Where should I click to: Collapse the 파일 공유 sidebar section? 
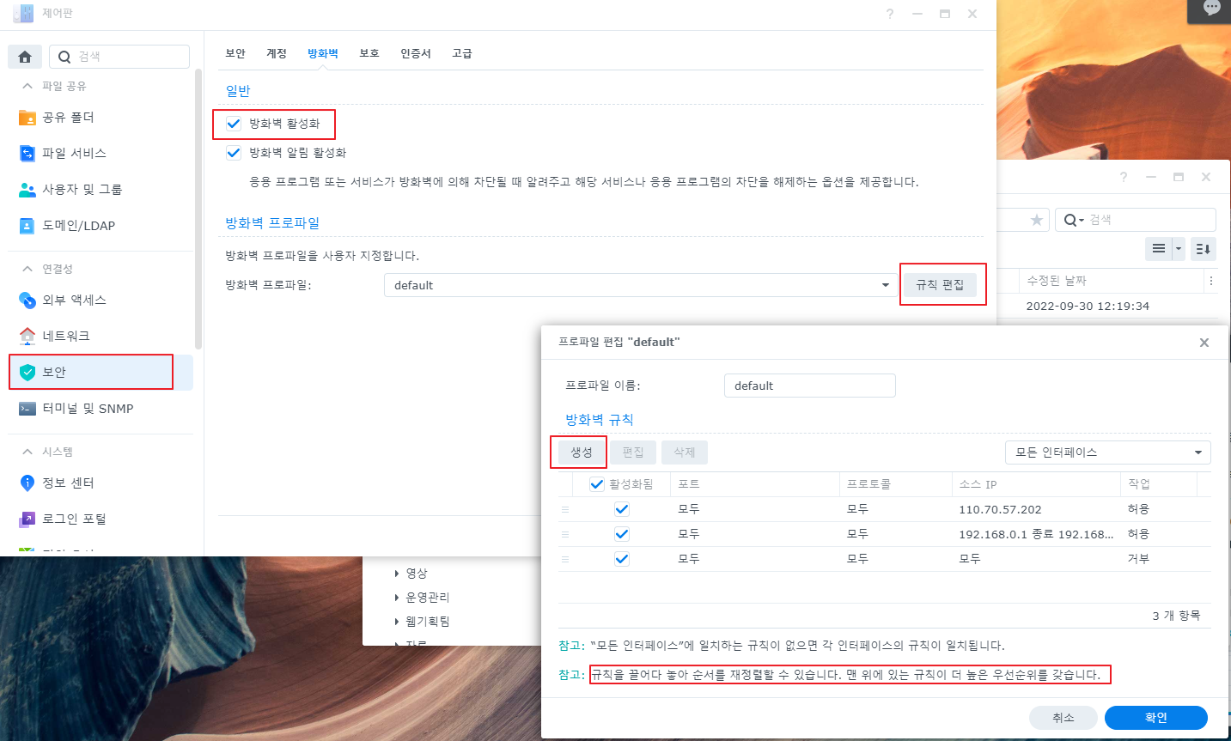[x=27, y=86]
